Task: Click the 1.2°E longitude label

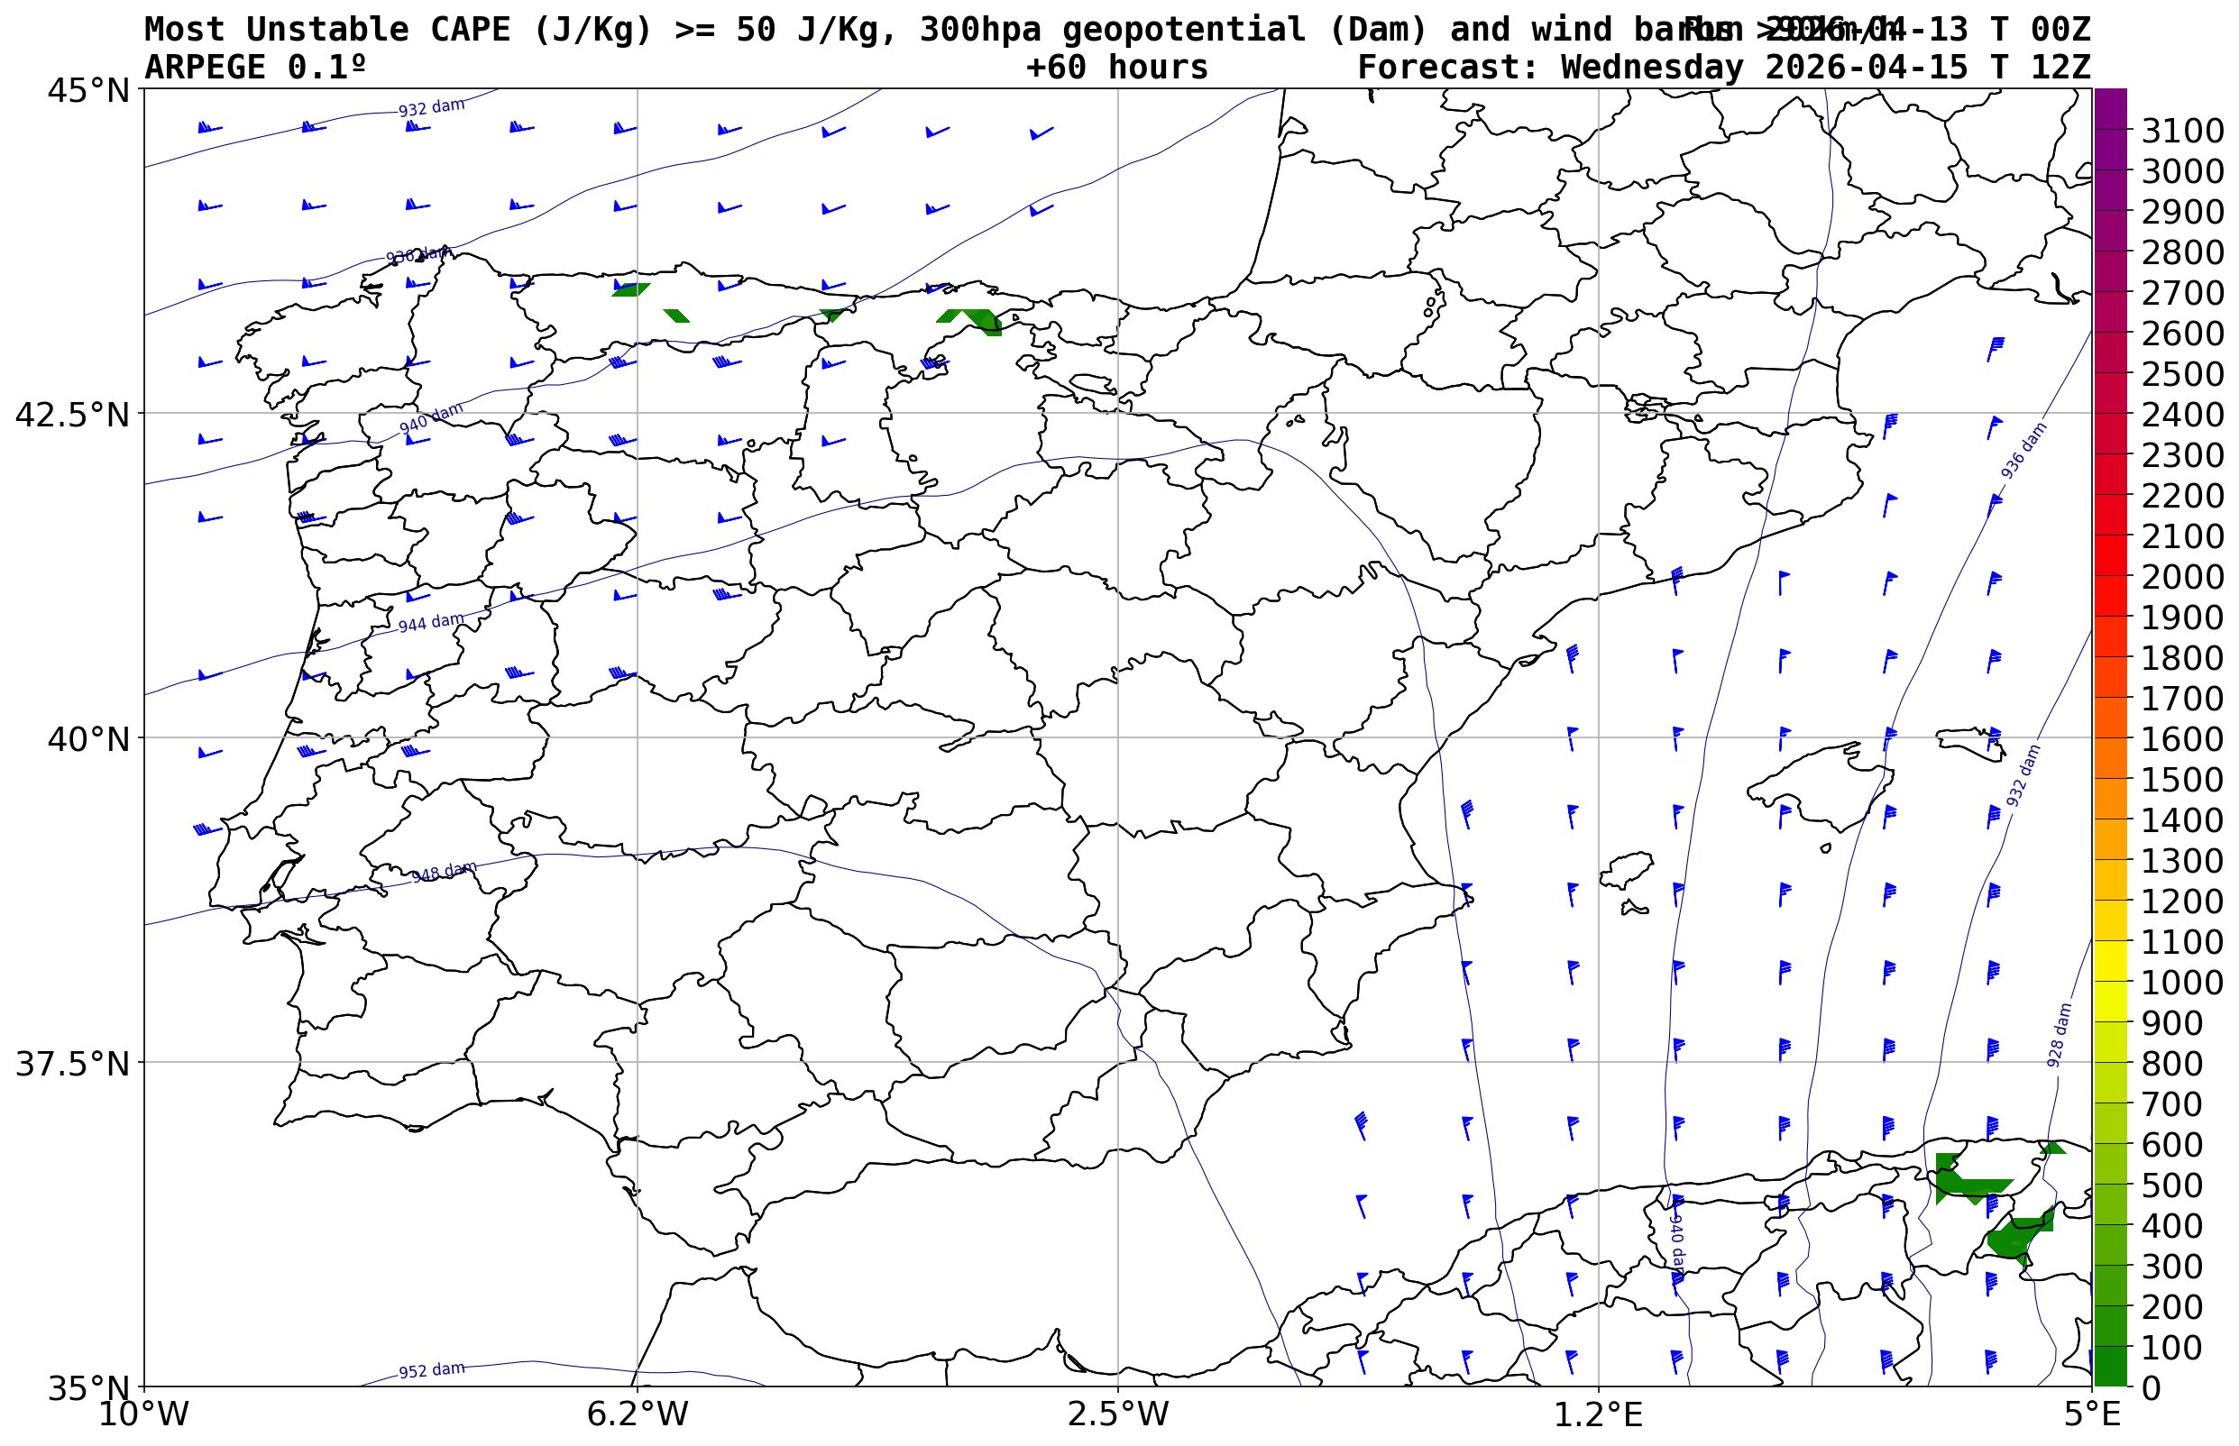Action: [x=1599, y=1414]
